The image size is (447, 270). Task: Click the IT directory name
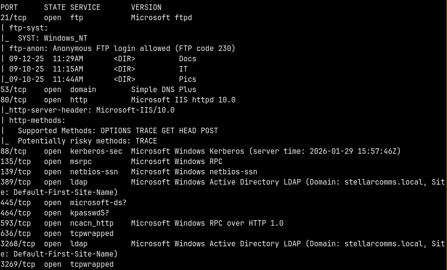[183, 69]
